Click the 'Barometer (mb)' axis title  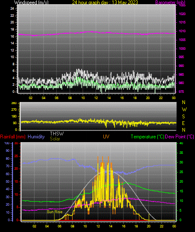(170, 3)
